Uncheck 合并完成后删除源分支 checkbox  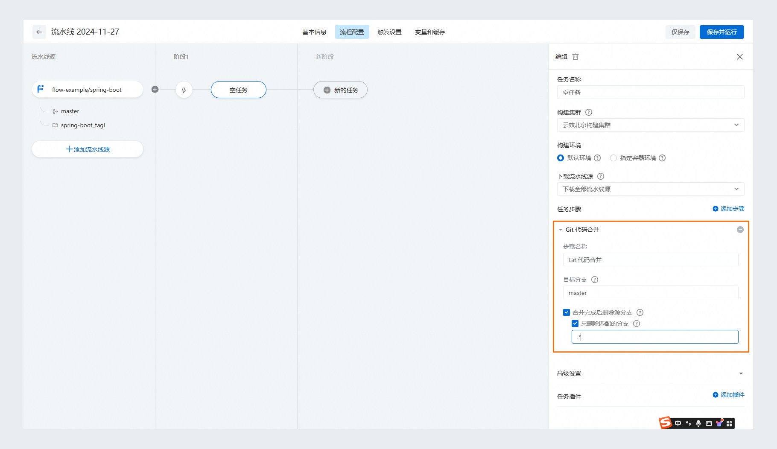point(567,312)
